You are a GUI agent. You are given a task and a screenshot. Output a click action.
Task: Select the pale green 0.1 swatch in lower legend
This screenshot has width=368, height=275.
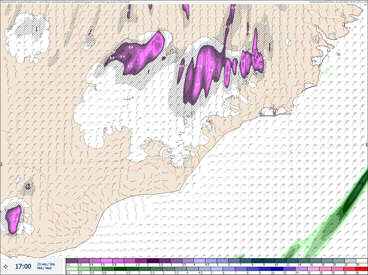(x=72, y=269)
